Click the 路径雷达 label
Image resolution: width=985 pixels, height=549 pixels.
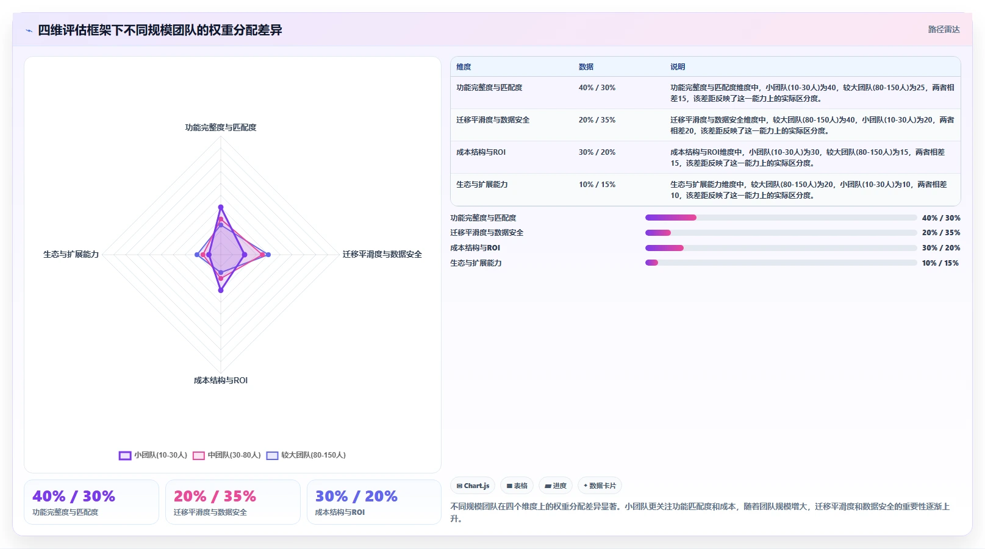(944, 29)
